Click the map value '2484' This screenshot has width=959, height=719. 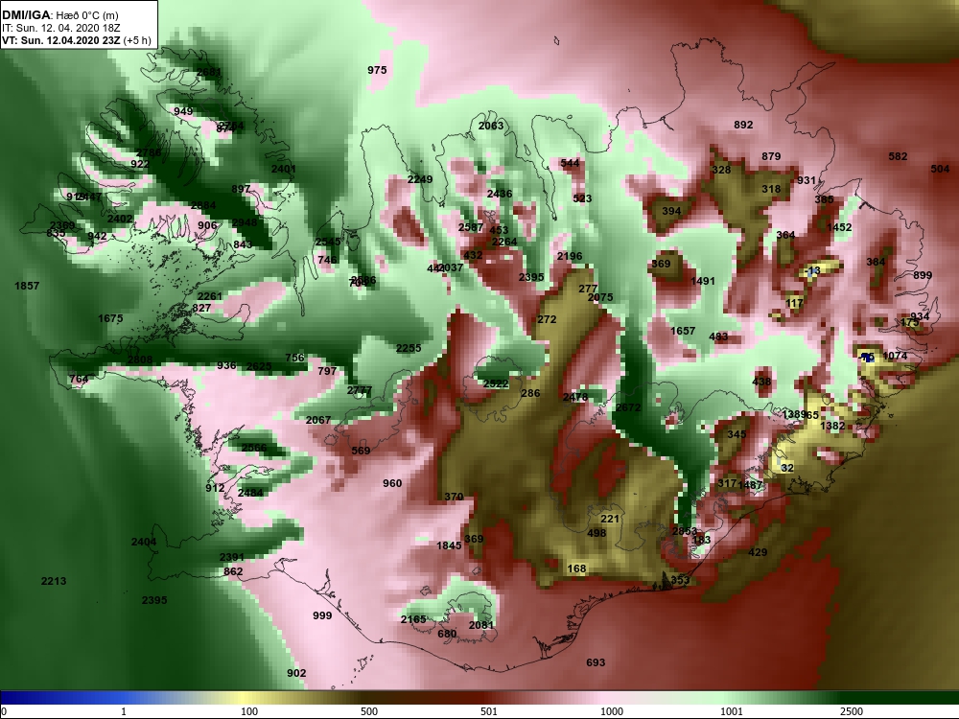tap(250, 493)
